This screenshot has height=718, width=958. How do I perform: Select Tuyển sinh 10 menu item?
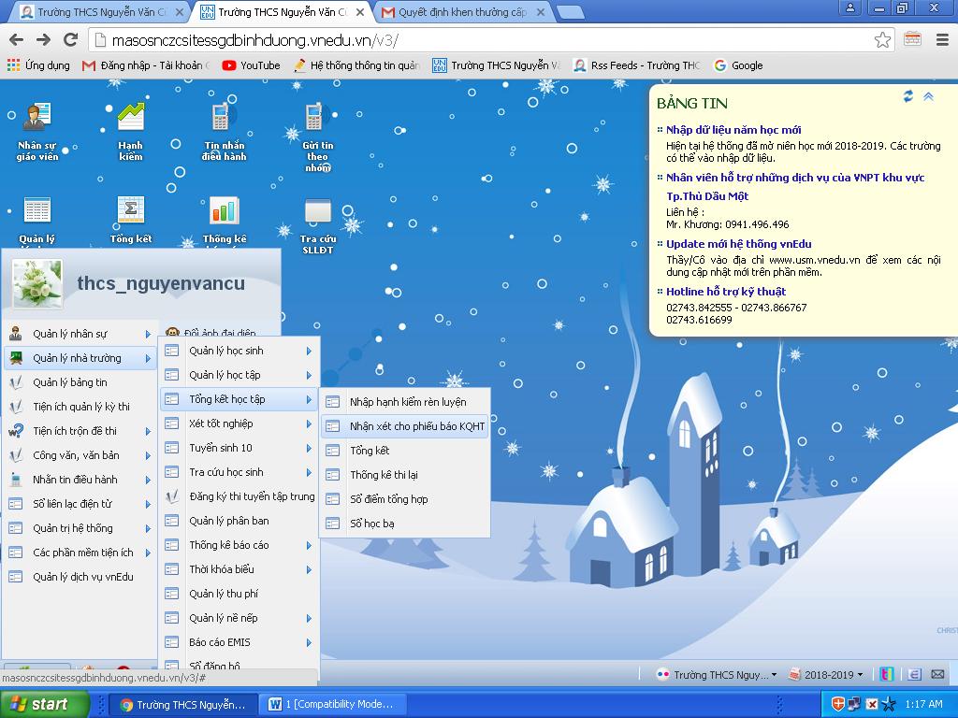click(239, 448)
